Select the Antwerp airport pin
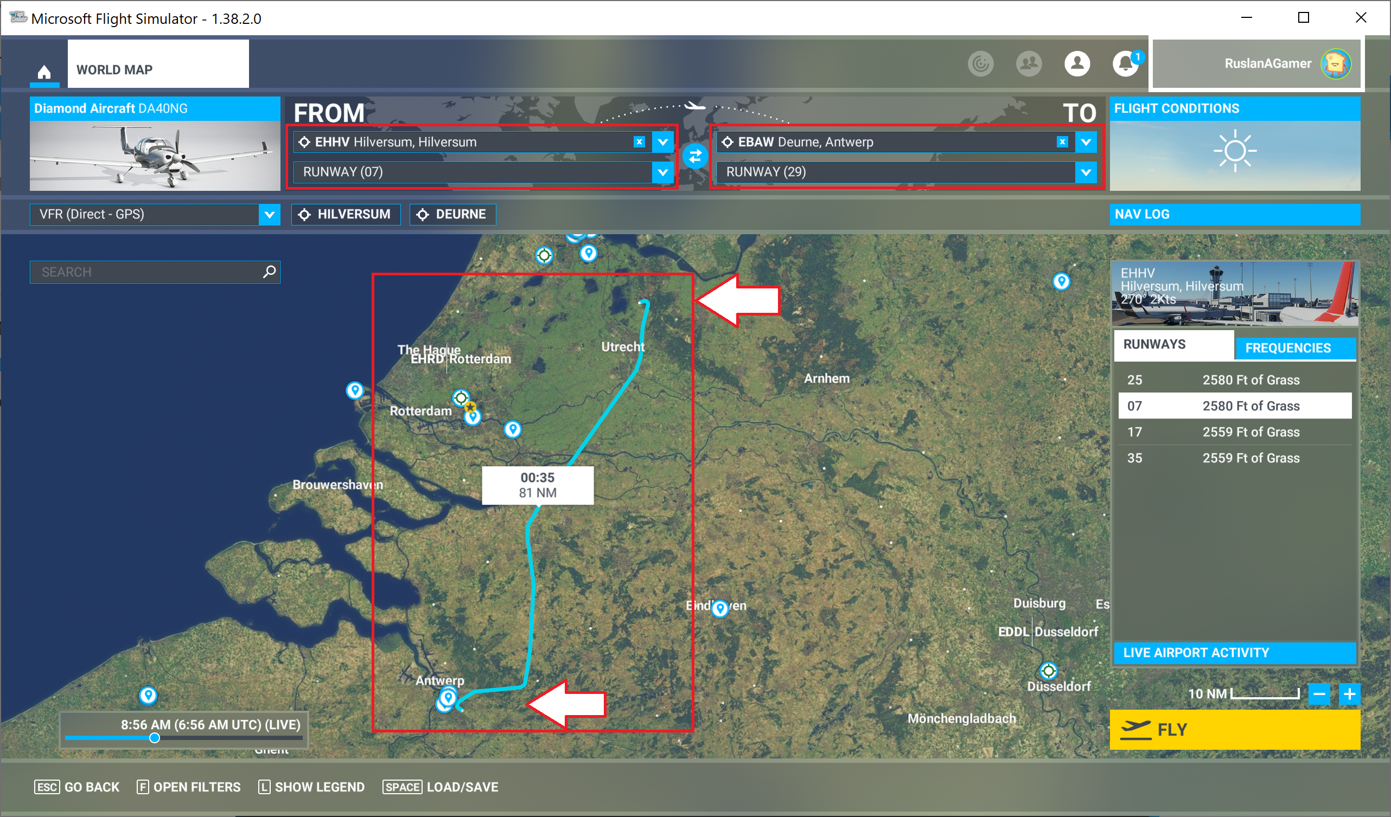 [448, 697]
